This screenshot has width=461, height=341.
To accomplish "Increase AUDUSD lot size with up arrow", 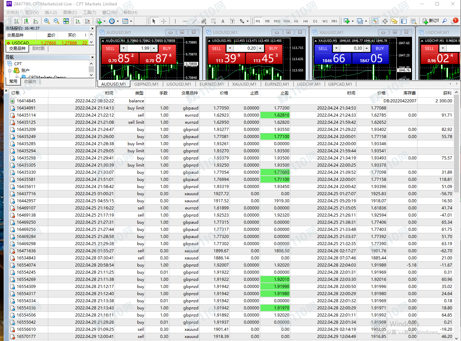I will coord(154,48).
